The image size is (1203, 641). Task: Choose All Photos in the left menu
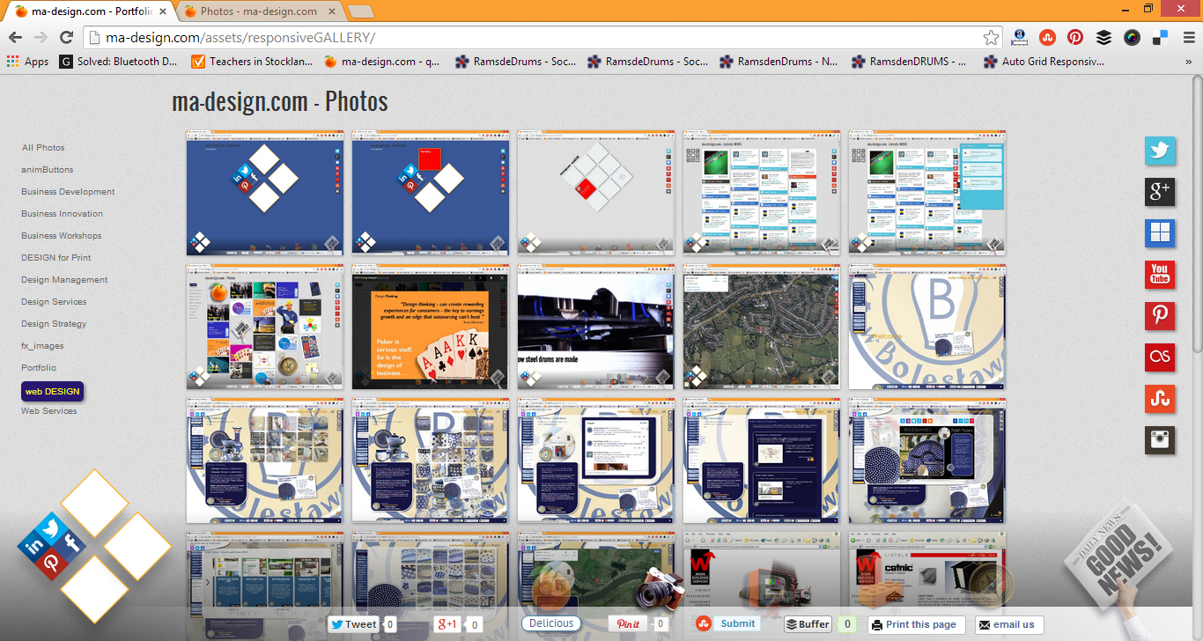tap(43, 148)
